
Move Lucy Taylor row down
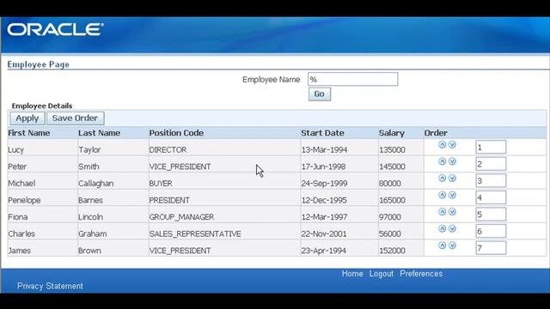click(x=452, y=145)
